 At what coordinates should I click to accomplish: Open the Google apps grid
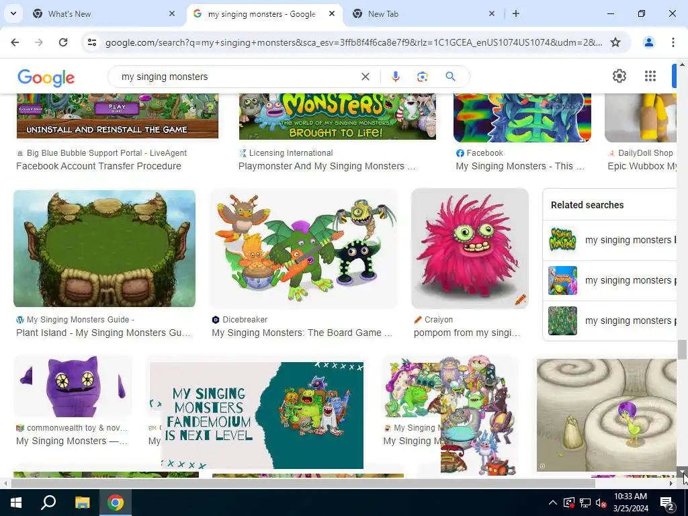650,77
